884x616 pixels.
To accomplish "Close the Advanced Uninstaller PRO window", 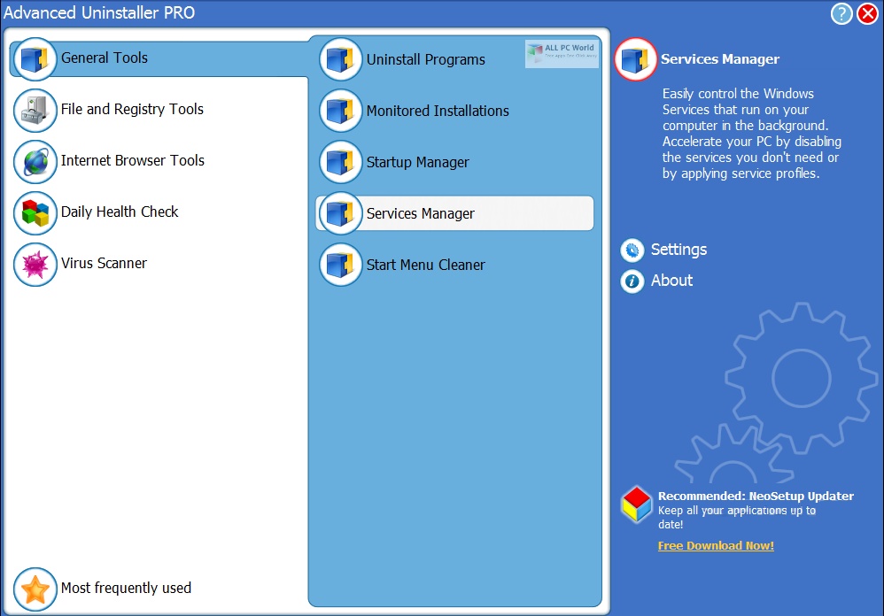I will pyautogui.click(x=868, y=13).
